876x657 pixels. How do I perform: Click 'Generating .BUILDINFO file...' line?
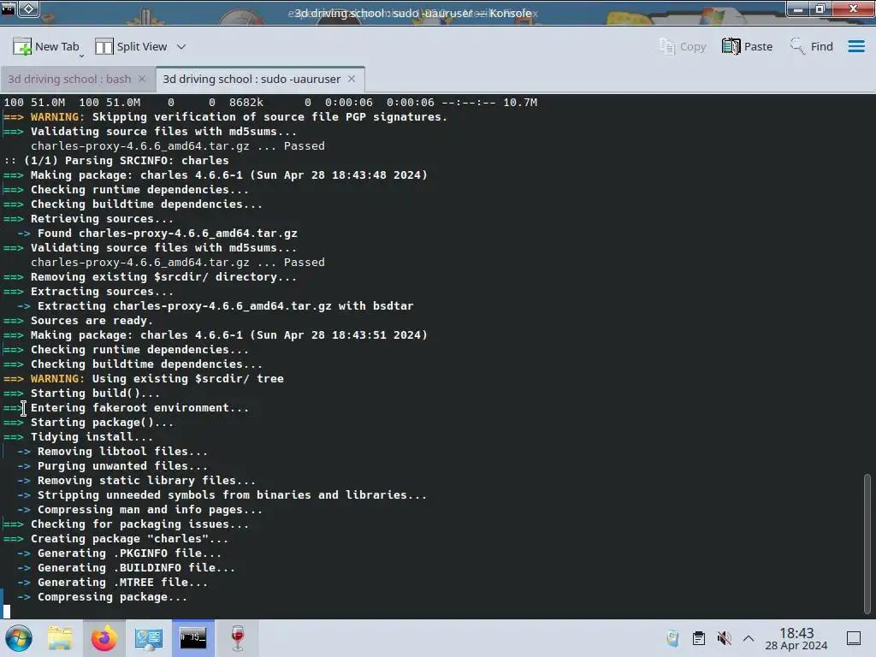click(x=136, y=567)
